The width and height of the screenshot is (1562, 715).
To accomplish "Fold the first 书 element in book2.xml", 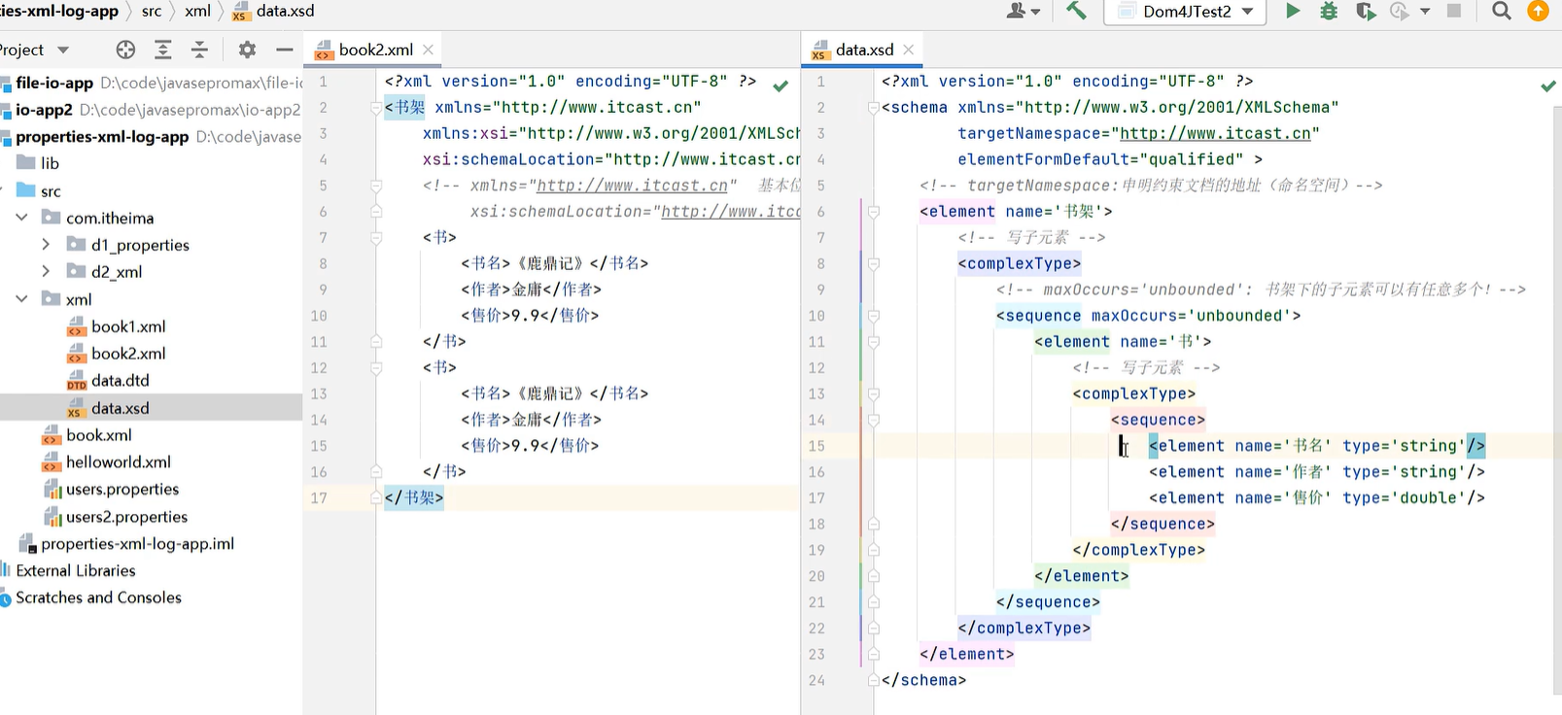I will click(376, 237).
